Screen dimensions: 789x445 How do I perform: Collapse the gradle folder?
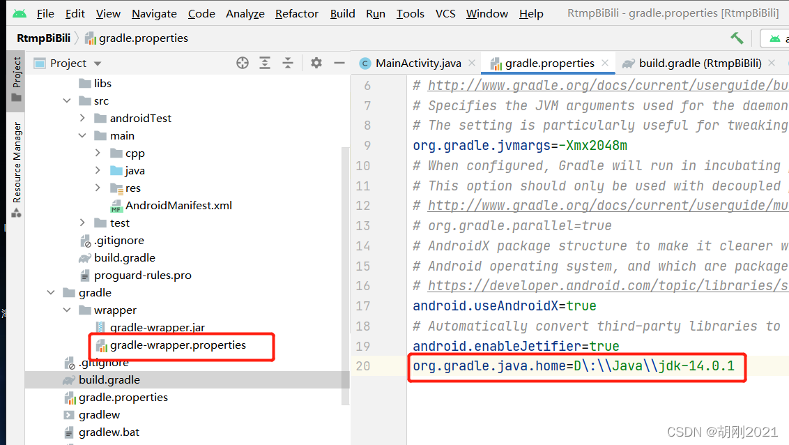point(51,292)
